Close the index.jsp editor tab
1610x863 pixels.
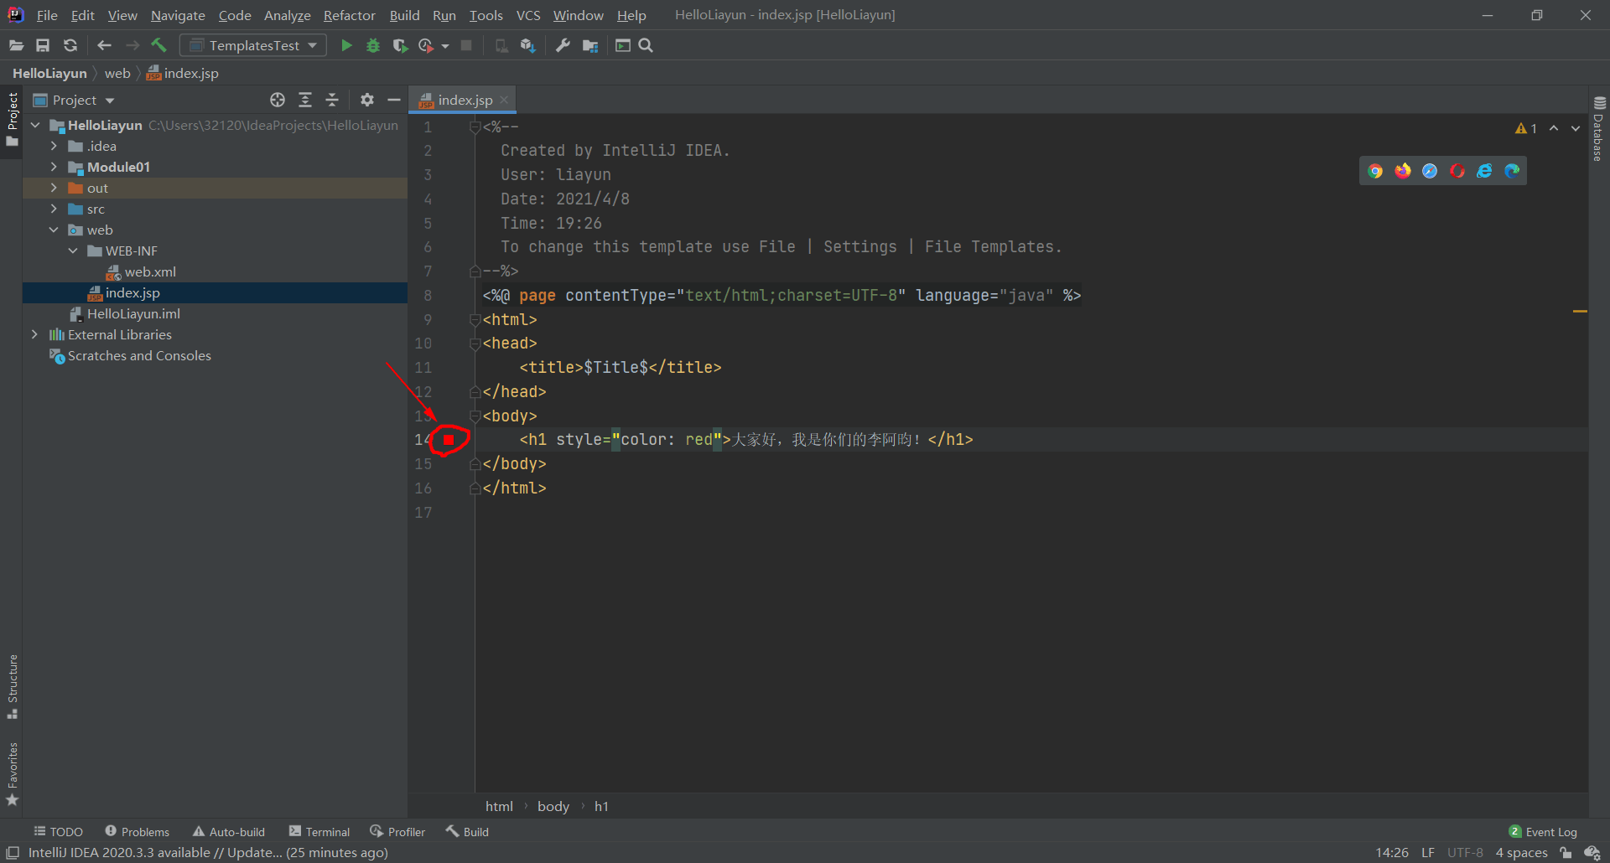pyautogui.click(x=504, y=100)
